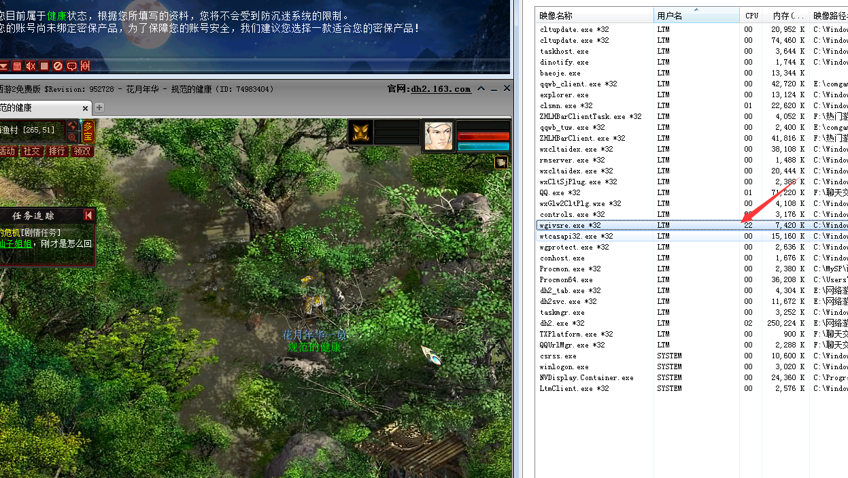Open the 社交 social menu
The width and height of the screenshot is (848, 478).
pos(31,151)
